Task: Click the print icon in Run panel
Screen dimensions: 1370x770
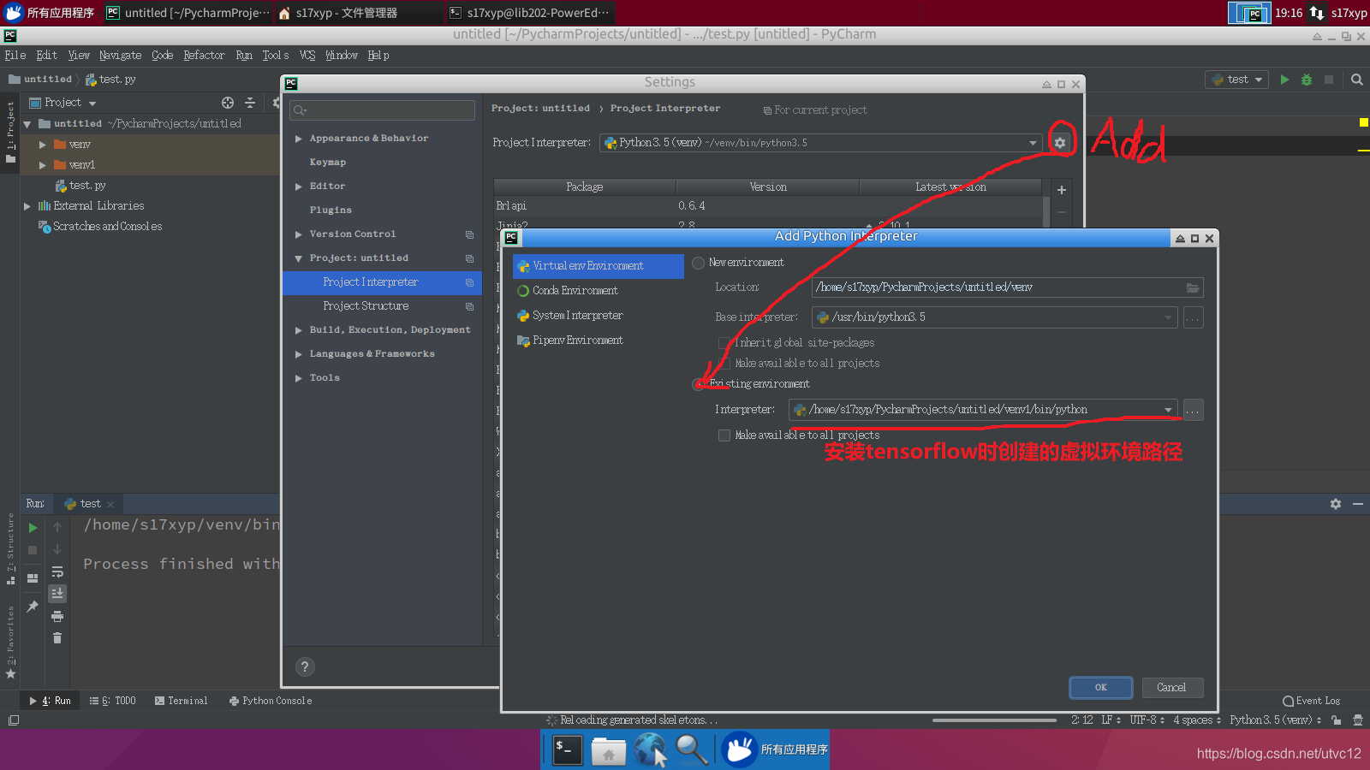Action: pyautogui.click(x=57, y=616)
